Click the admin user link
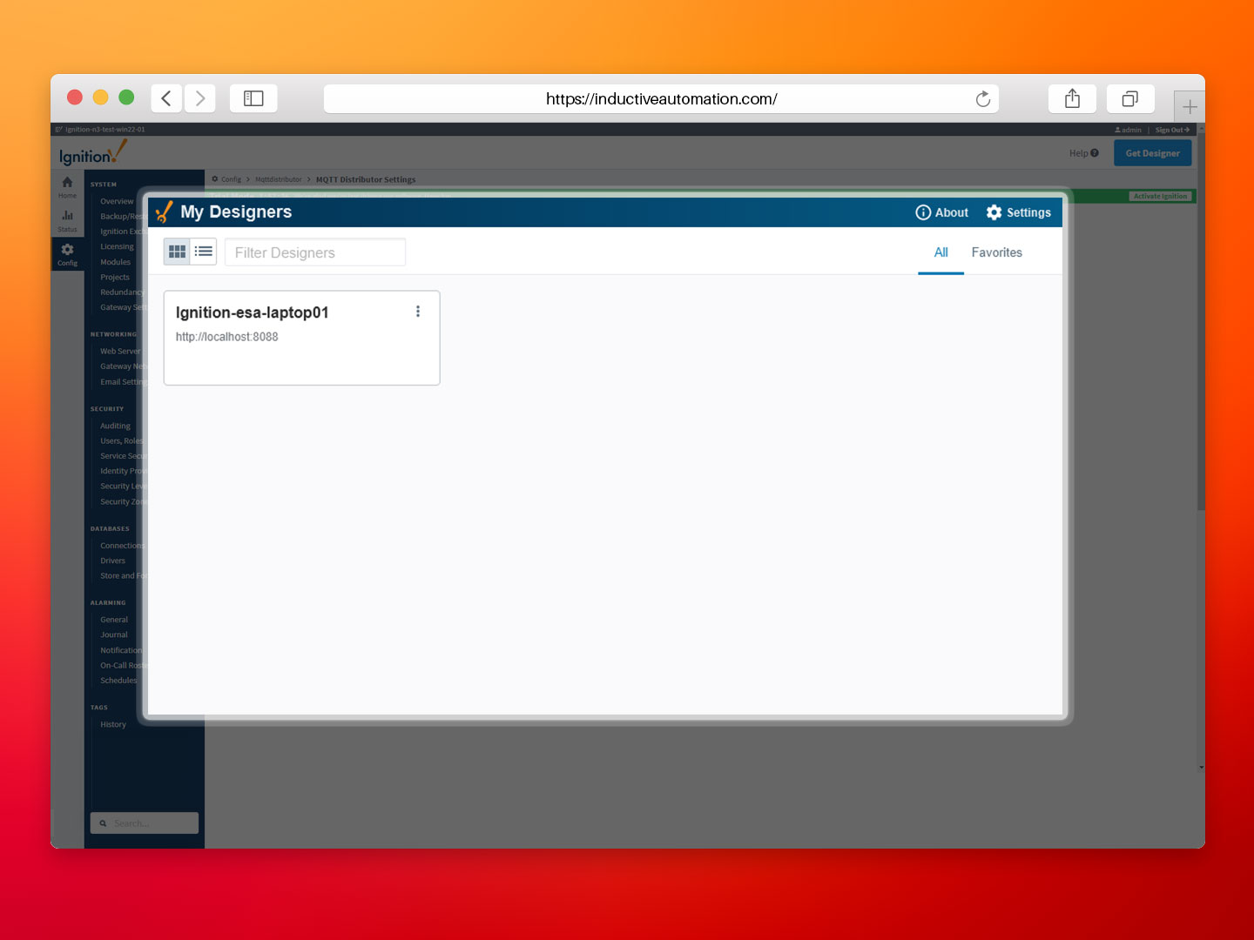 pos(1128,130)
